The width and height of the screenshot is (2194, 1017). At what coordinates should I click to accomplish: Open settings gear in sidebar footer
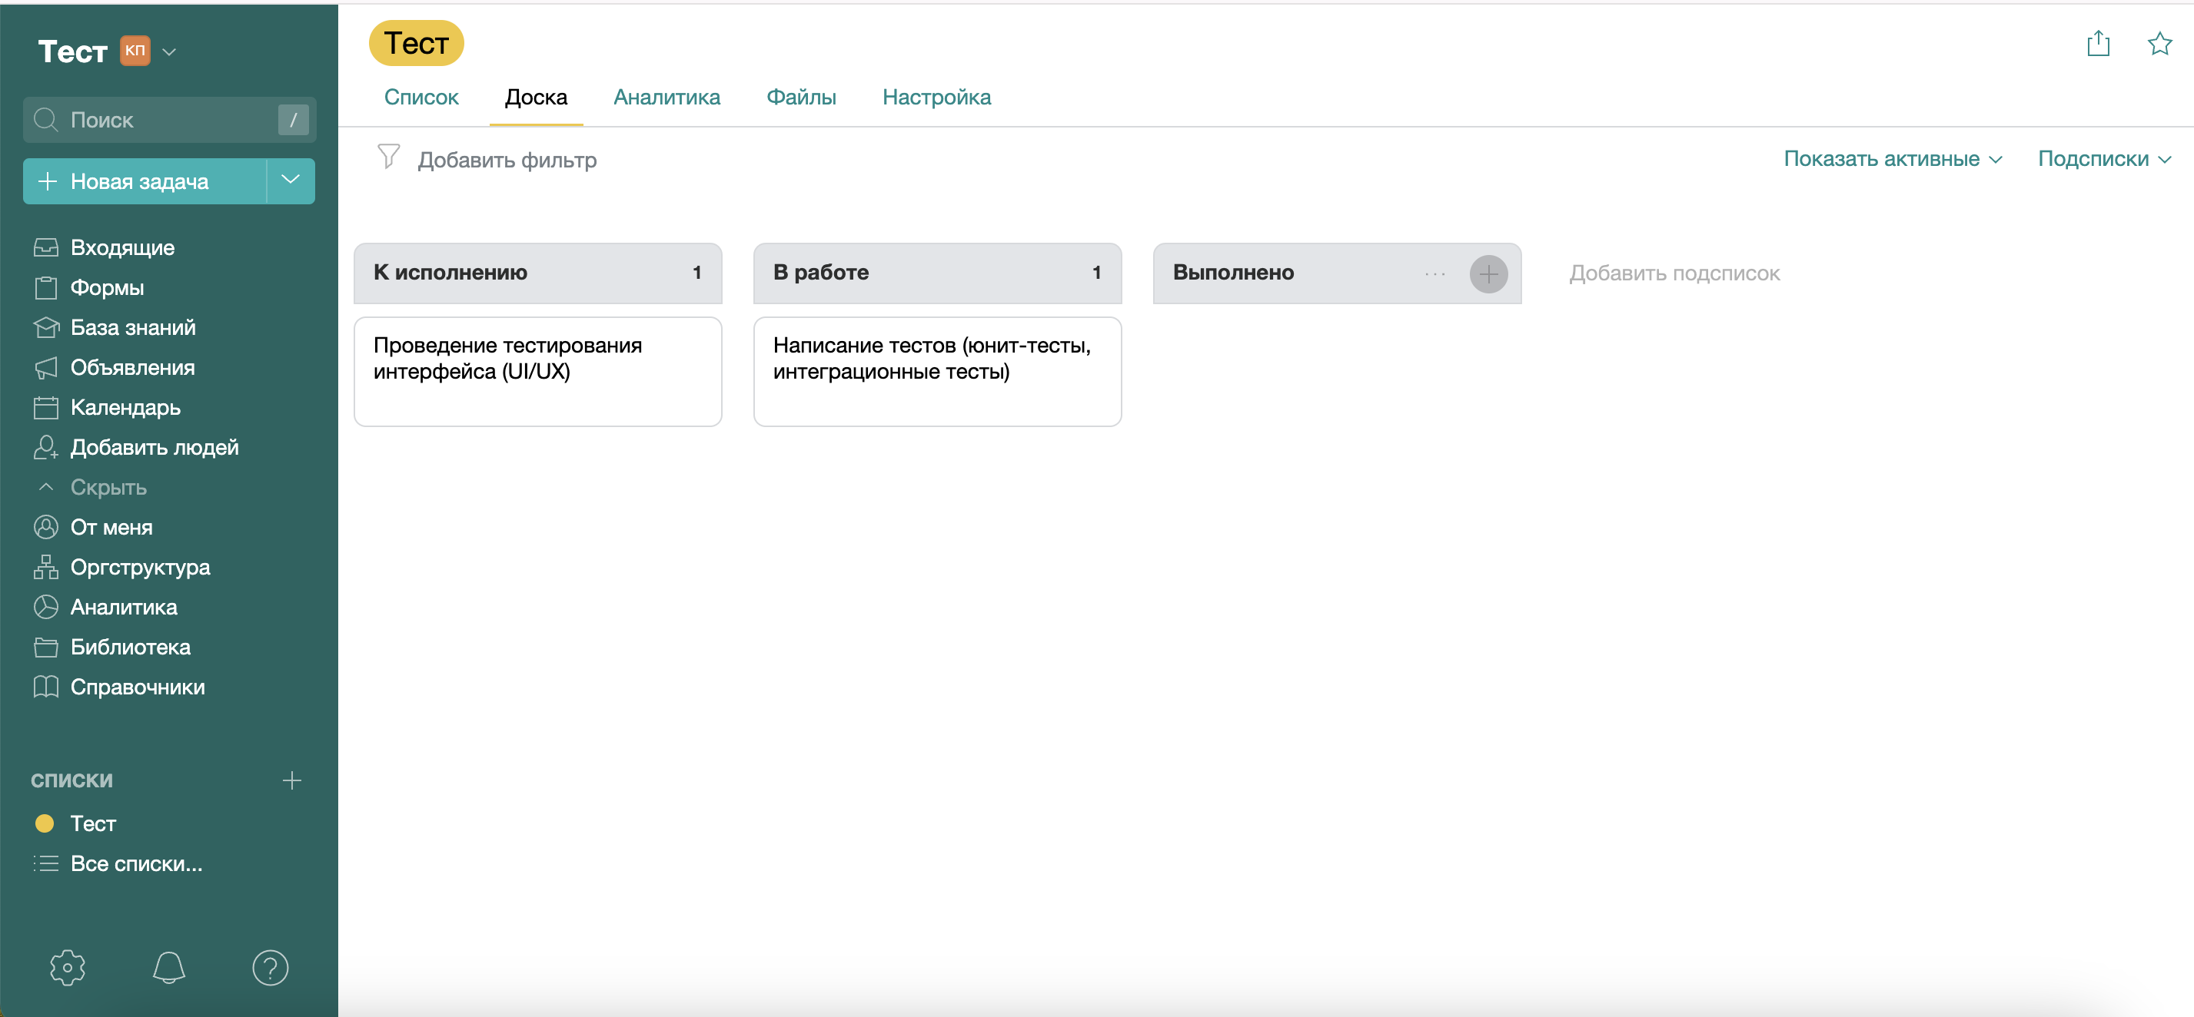click(x=68, y=968)
